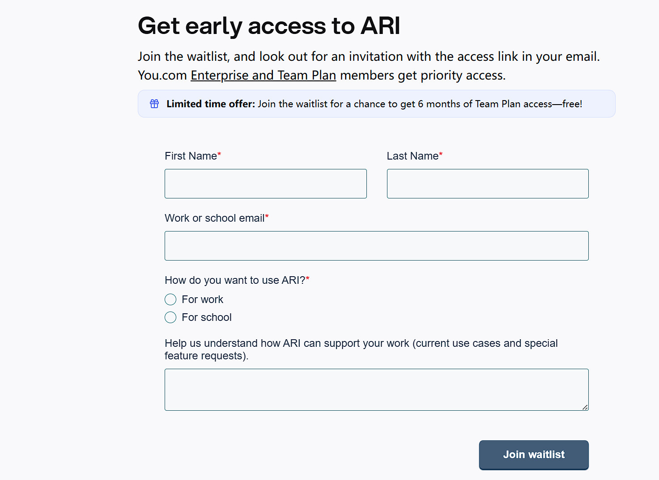Click the How do you want to use ARI question
Screen dimensions: 659x480
[x=235, y=280]
